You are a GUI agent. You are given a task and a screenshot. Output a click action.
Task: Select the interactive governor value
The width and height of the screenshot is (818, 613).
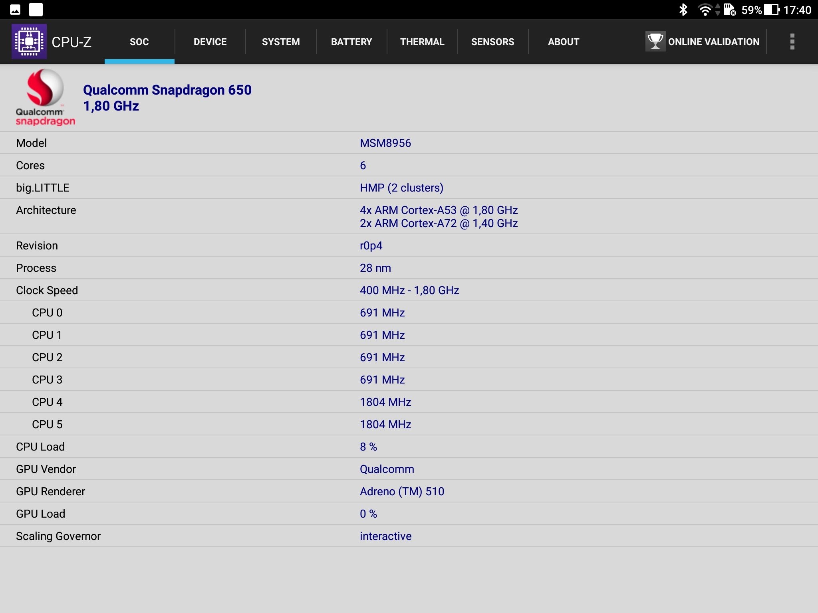[x=386, y=536]
